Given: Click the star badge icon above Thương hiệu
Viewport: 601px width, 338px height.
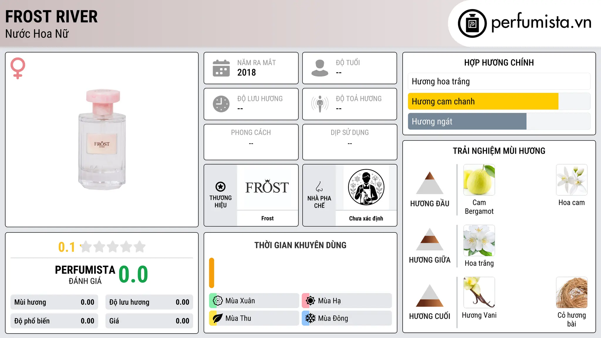Looking at the screenshot, I should (x=220, y=187).
